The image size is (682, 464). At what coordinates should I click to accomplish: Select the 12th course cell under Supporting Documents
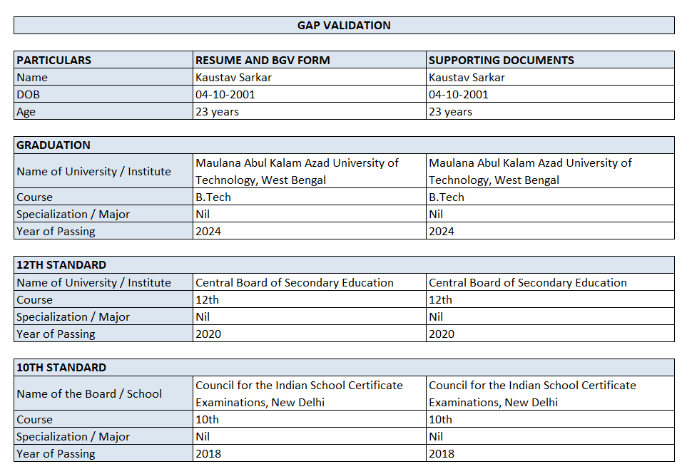pyautogui.click(x=440, y=300)
